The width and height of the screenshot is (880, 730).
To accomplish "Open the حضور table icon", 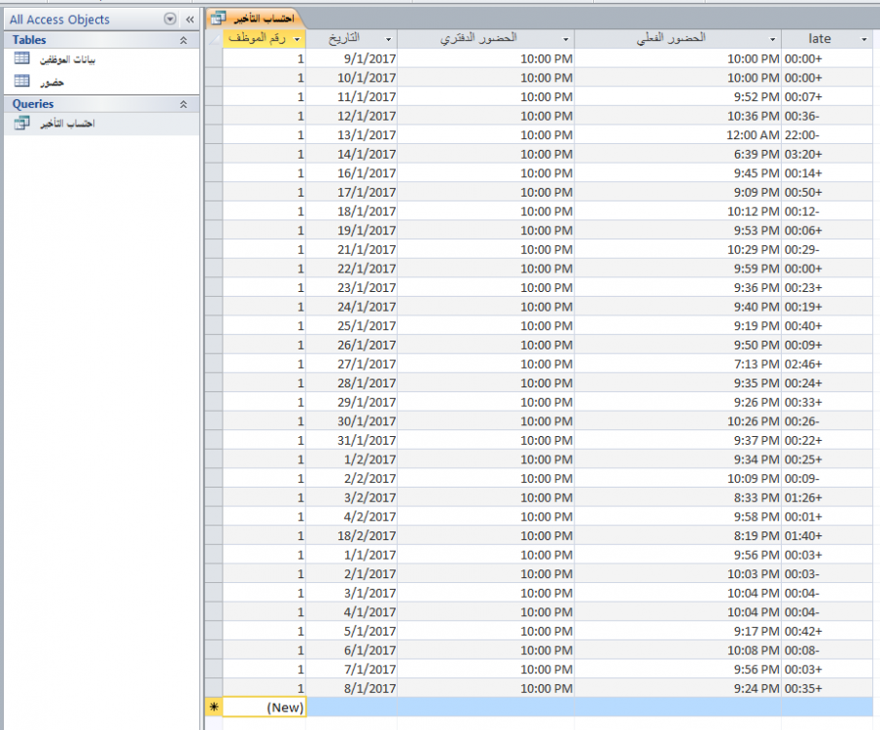I will click(x=22, y=81).
